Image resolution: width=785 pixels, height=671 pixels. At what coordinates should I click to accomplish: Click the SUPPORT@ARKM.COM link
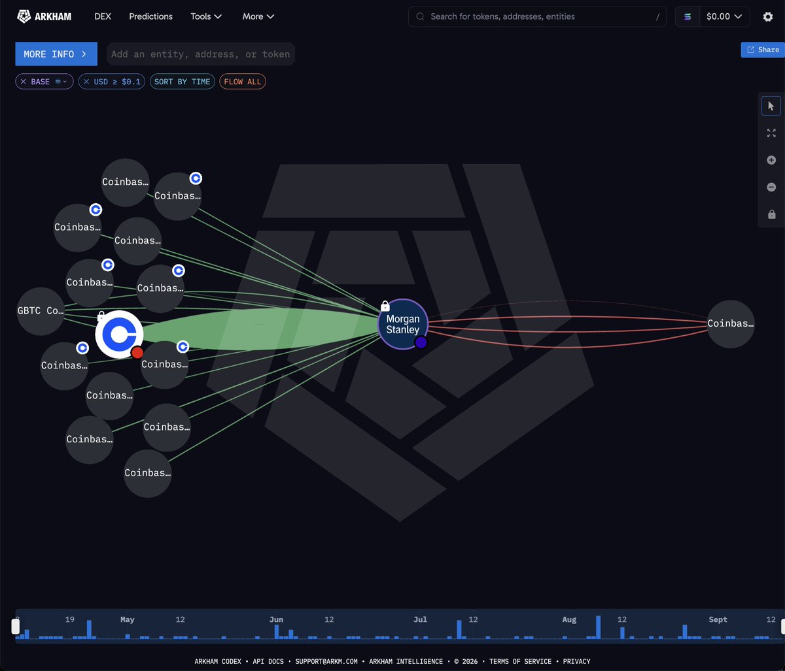[x=326, y=661]
